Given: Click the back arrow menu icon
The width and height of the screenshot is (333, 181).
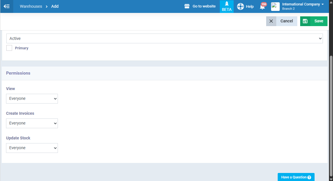Looking at the screenshot, I should 7,6.
